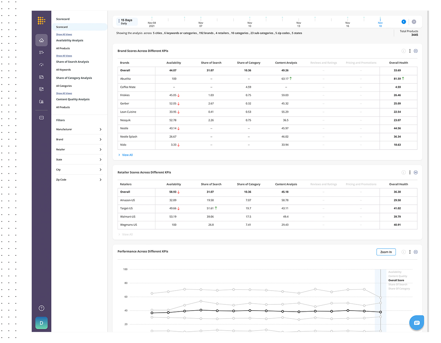Select Nov 10 on timeline
Image resolution: width=441 pixels, height=343 pixels.
click(250, 24)
